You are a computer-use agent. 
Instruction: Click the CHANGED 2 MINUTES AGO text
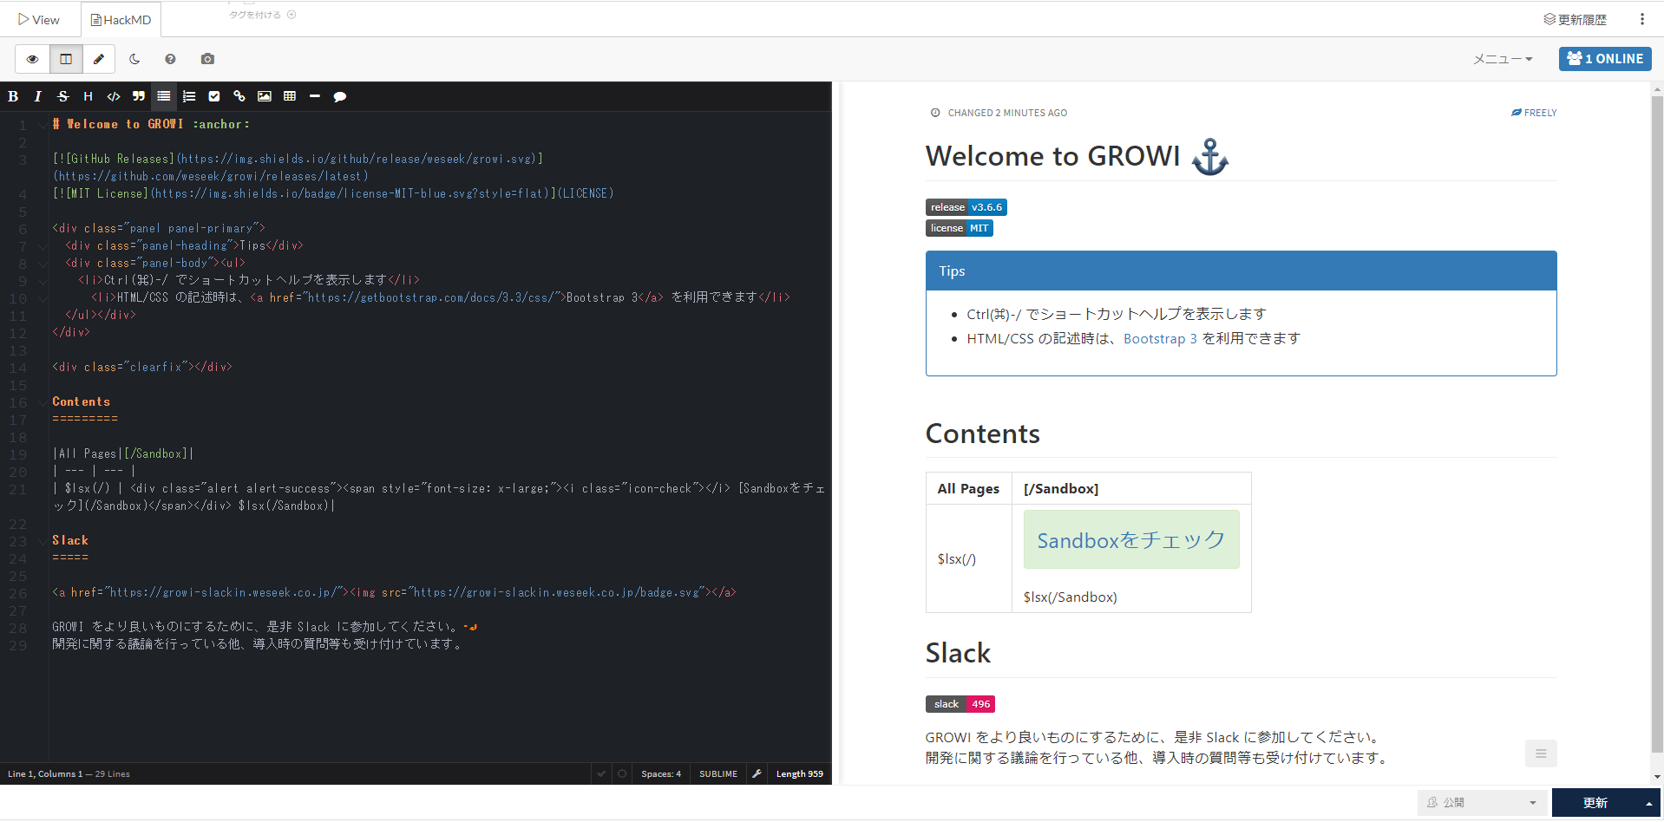pos(1007,113)
